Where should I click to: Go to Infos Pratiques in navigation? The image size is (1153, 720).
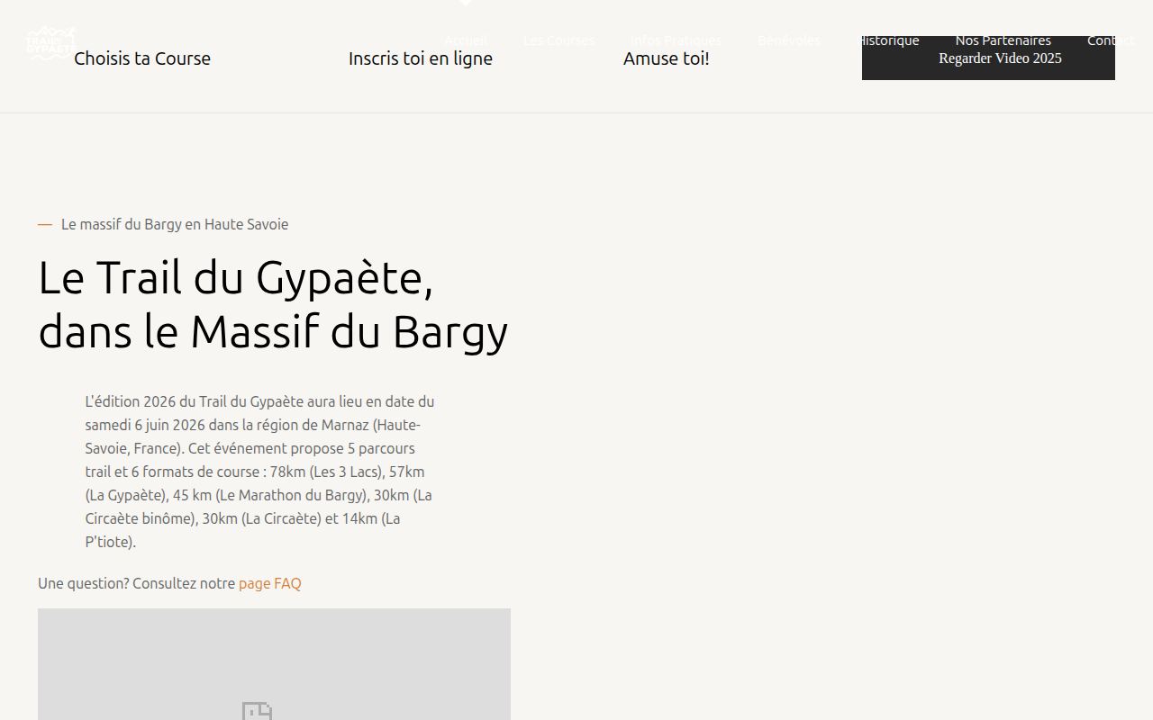676,40
